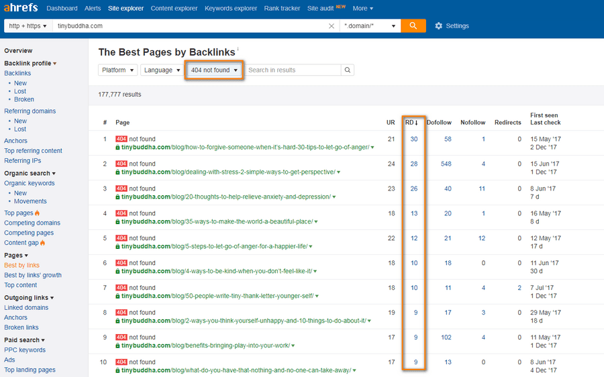Open the Language filter dropdown
The width and height of the screenshot is (604, 377).
(162, 70)
